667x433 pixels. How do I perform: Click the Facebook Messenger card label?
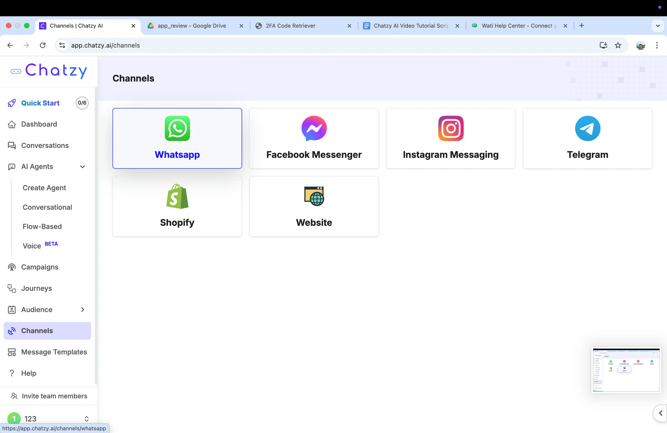tap(314, 155)
